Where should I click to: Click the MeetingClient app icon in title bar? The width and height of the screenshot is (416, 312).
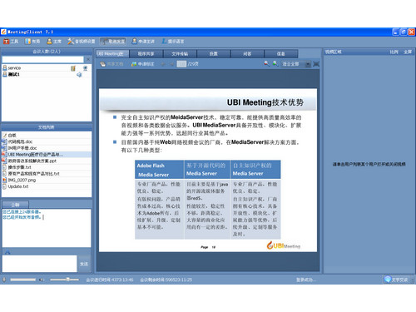(3, 32)
